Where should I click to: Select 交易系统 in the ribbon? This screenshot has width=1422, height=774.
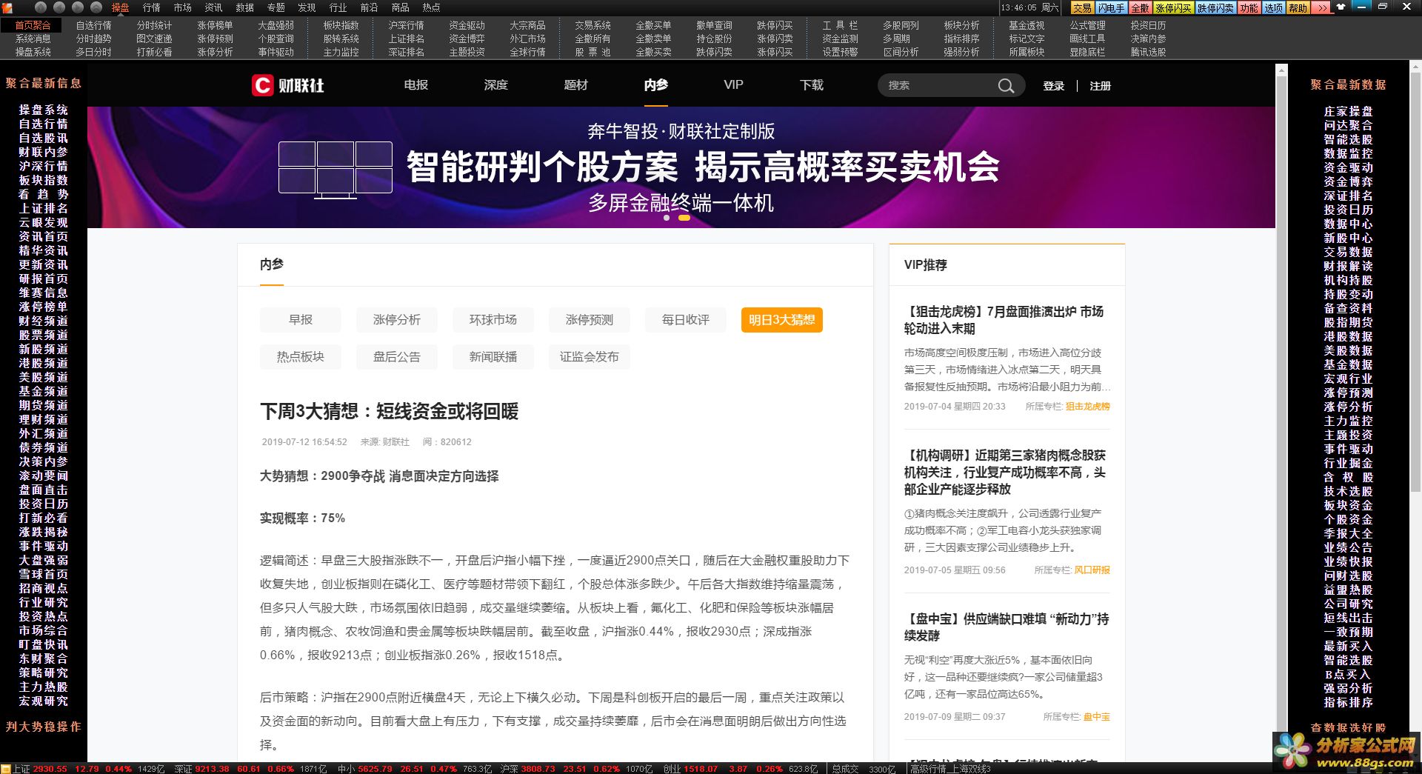pyautogui.click(x=592, y=25)
